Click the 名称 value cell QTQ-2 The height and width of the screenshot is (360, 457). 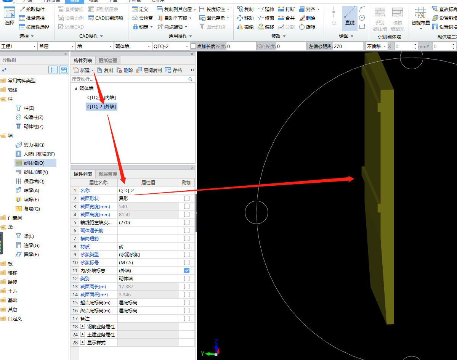click(148, 190)
